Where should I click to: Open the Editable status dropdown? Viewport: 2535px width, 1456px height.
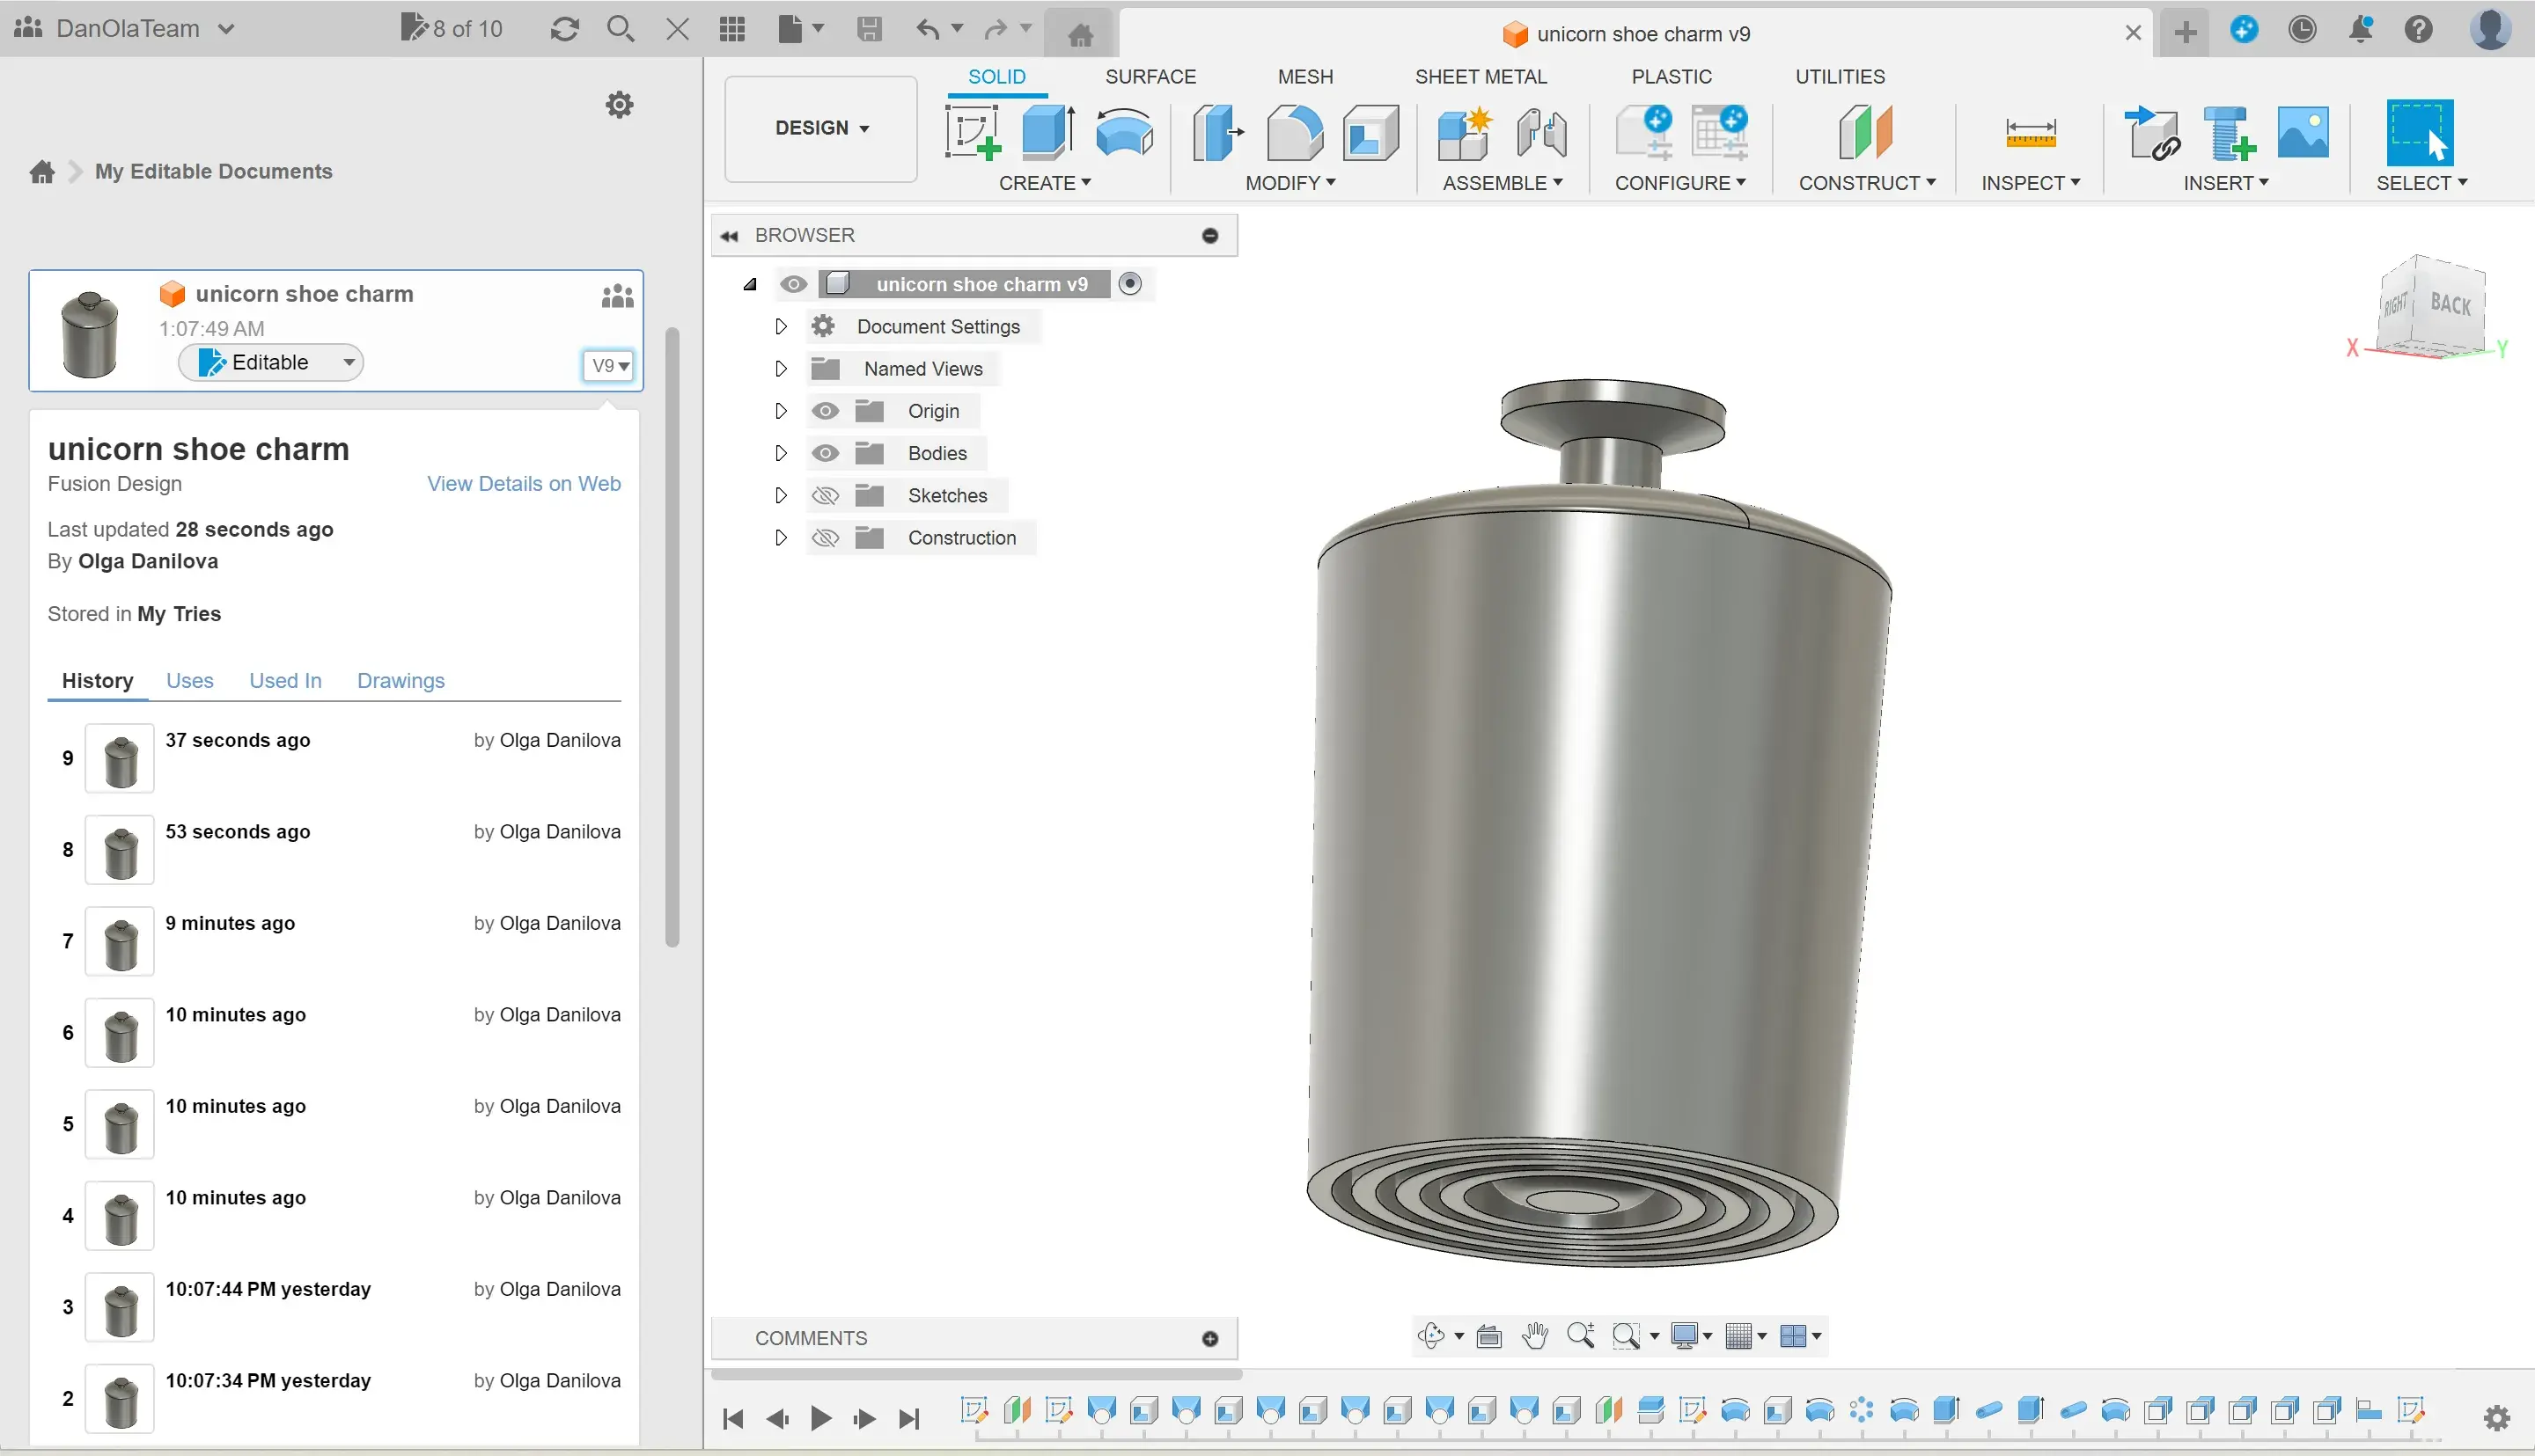click(270, 362)
